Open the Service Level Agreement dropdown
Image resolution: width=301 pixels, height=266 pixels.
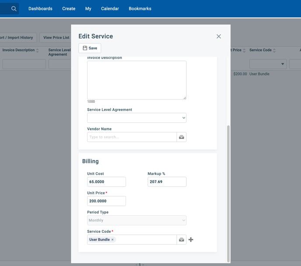pos(136,118)
